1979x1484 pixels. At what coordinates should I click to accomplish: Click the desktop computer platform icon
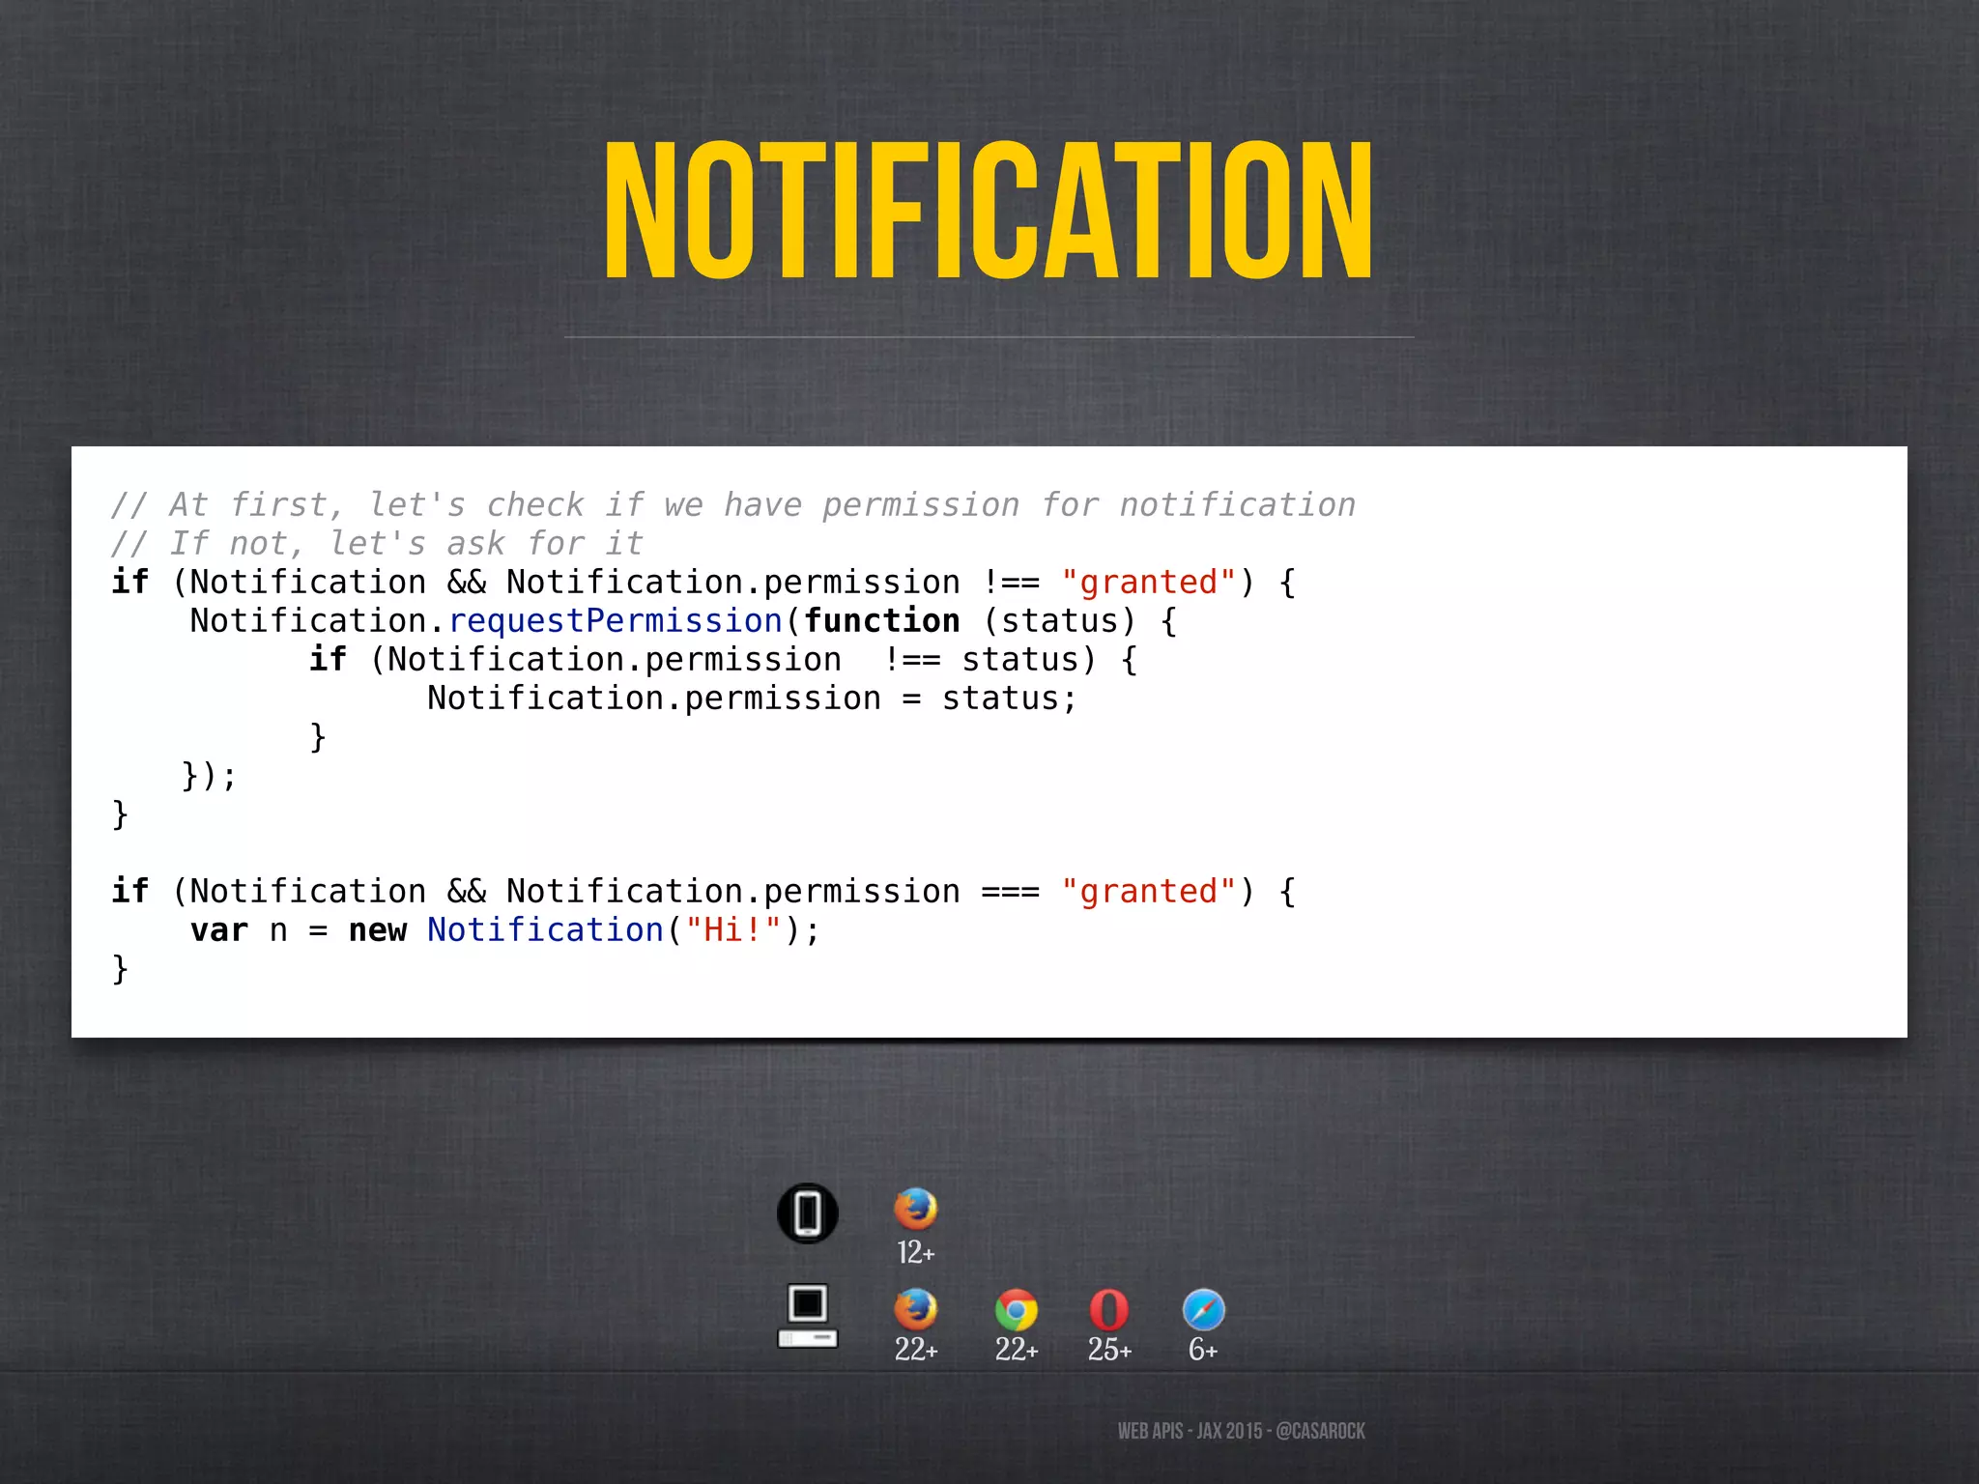[x=808, y=1316]
